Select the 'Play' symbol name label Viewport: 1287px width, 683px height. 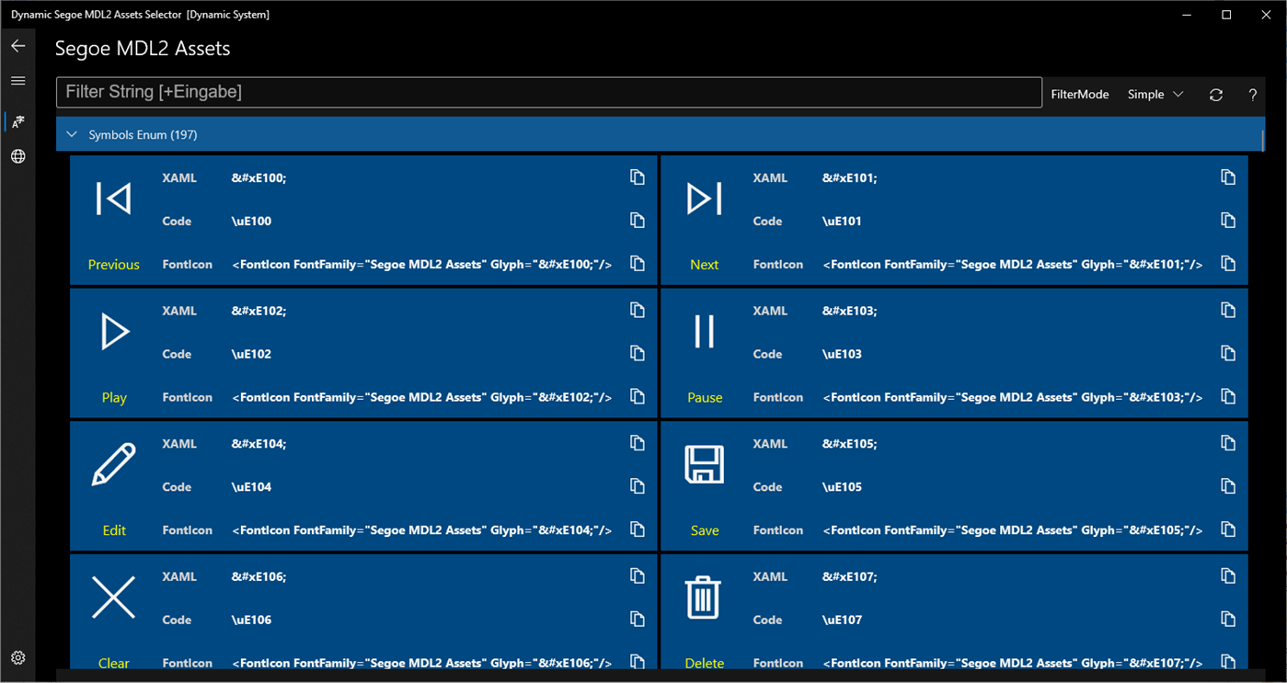[x=114, y=398]
